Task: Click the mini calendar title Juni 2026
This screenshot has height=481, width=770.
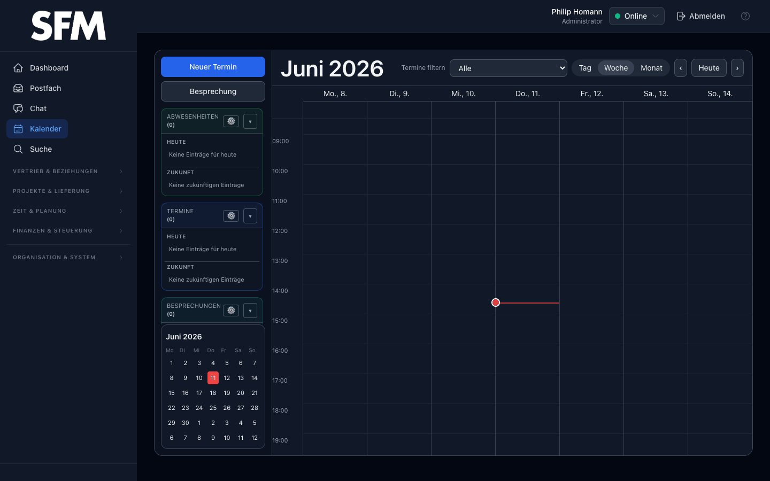Action: (184, 337)
